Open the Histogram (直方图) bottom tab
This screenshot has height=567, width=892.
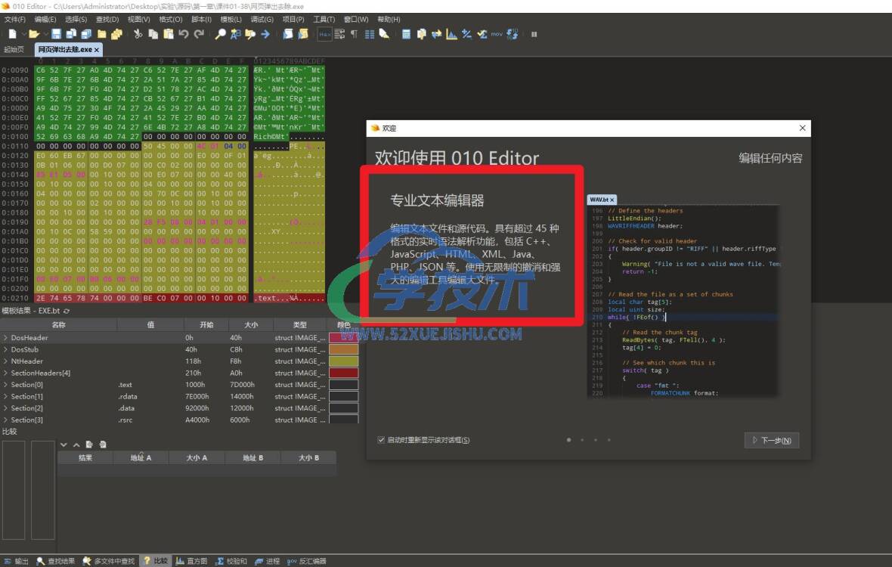pos(192,561)
